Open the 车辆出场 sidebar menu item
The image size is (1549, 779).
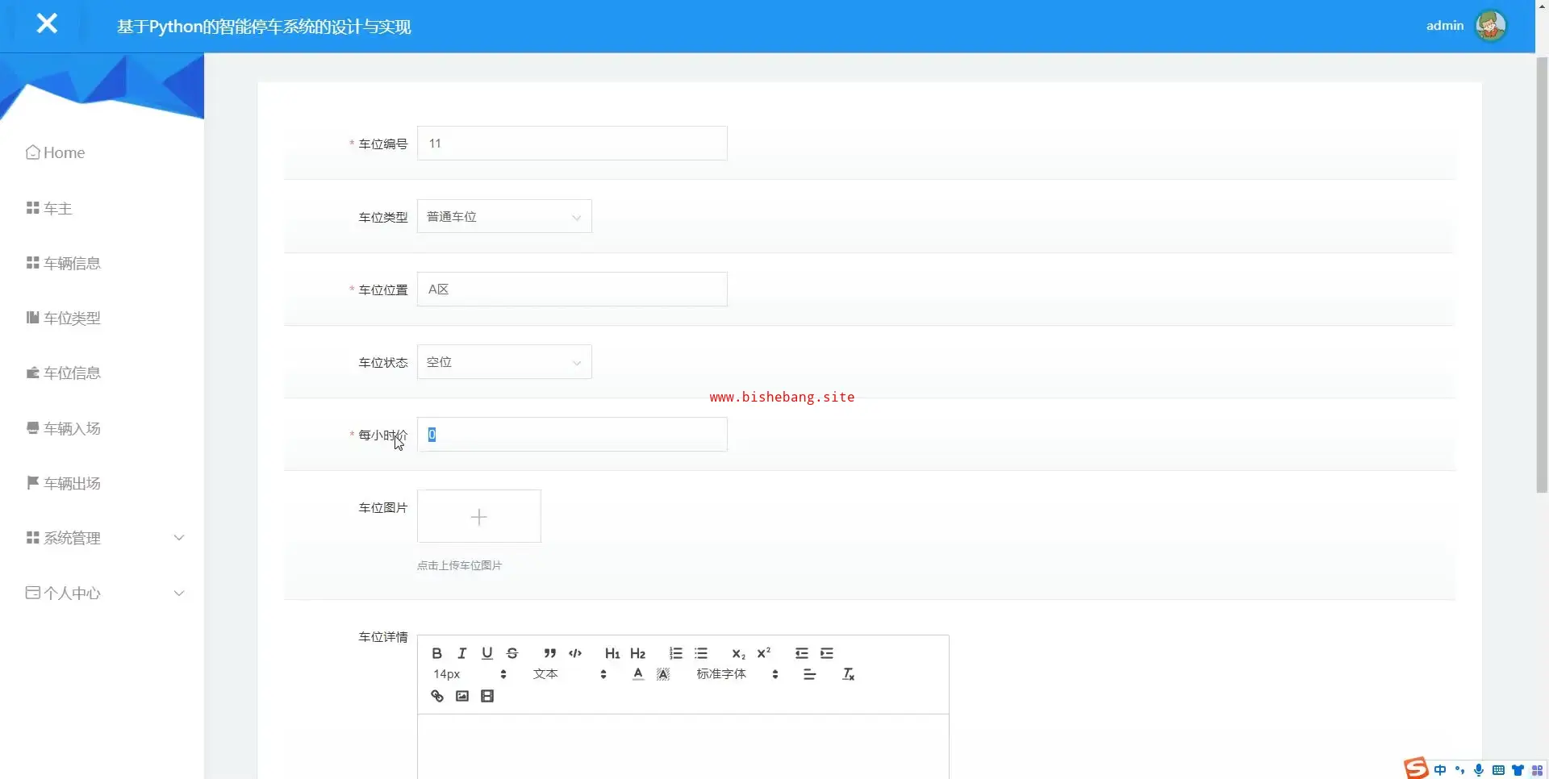tap(64, 483)
